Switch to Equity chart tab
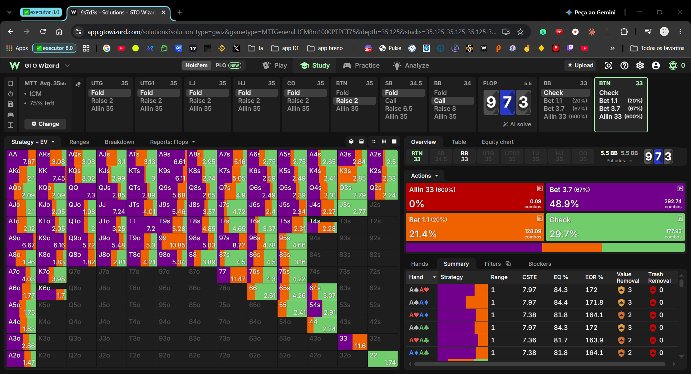 [498, 142]
